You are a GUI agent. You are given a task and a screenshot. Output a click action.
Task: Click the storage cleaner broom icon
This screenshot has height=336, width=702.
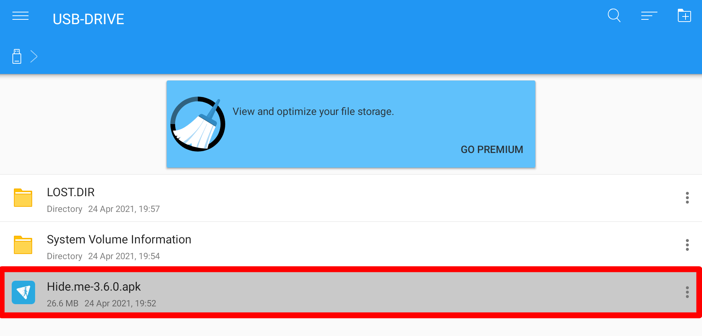click(198, 124)
